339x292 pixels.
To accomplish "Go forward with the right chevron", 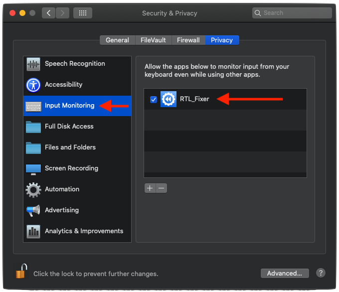I will point(62,13).
